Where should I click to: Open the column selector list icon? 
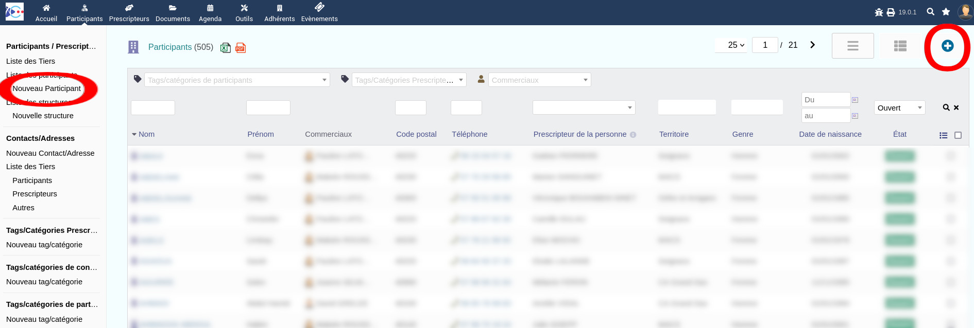tap(943, 135)
